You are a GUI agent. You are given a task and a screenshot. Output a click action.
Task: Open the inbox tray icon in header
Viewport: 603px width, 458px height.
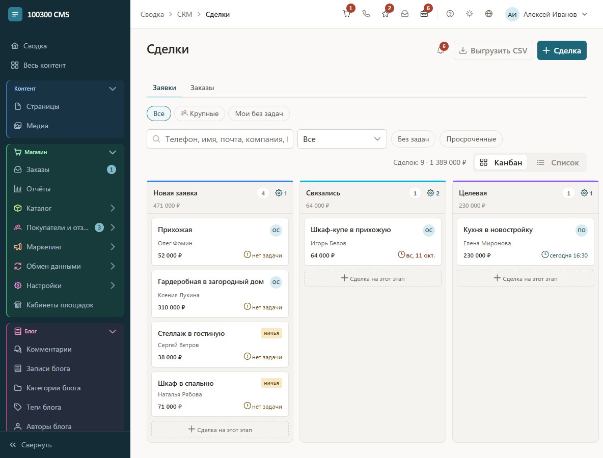point(404,14)
